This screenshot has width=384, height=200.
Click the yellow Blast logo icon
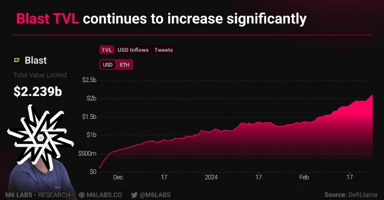[x=17, y=61]
